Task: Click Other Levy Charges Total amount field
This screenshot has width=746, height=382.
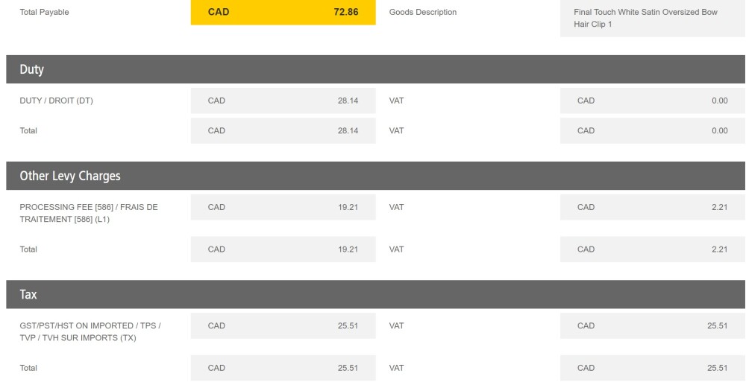Action: point(283,249)
